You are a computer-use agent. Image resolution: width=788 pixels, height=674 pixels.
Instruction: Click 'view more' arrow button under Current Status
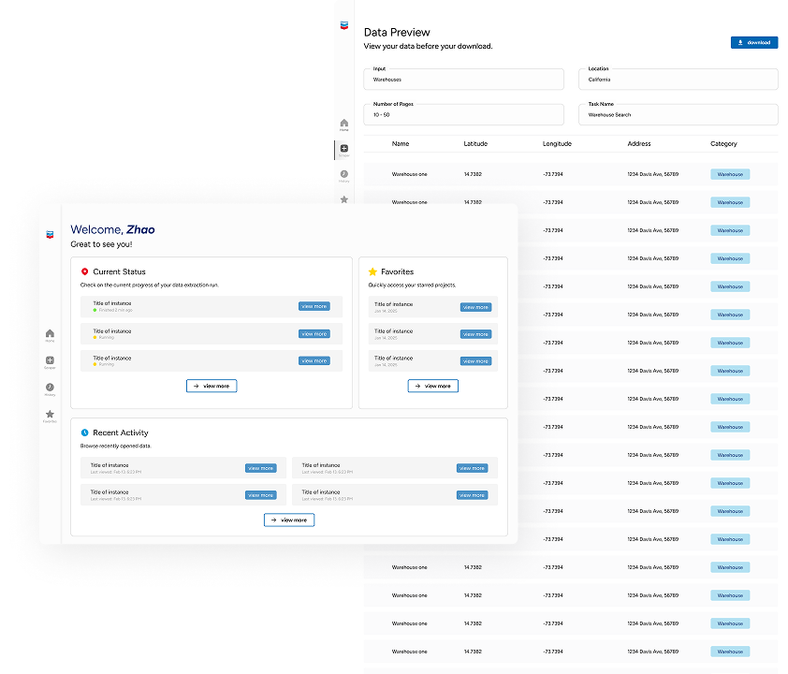[x=212, y=386]
